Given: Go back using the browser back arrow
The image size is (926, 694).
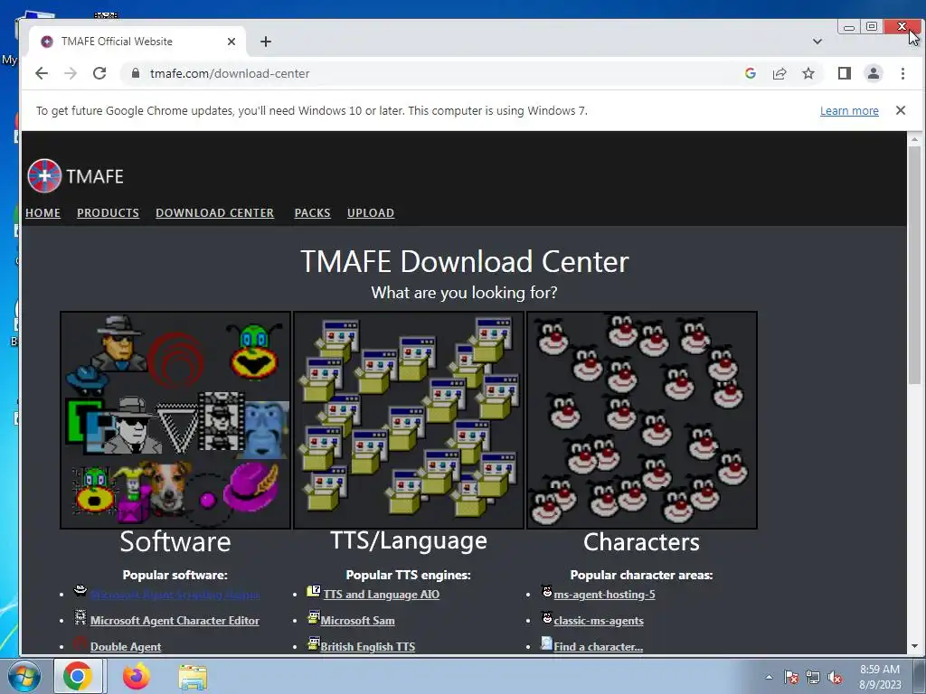Looking at the screenshot, I should pyautogui.click(x=42, y=73).
